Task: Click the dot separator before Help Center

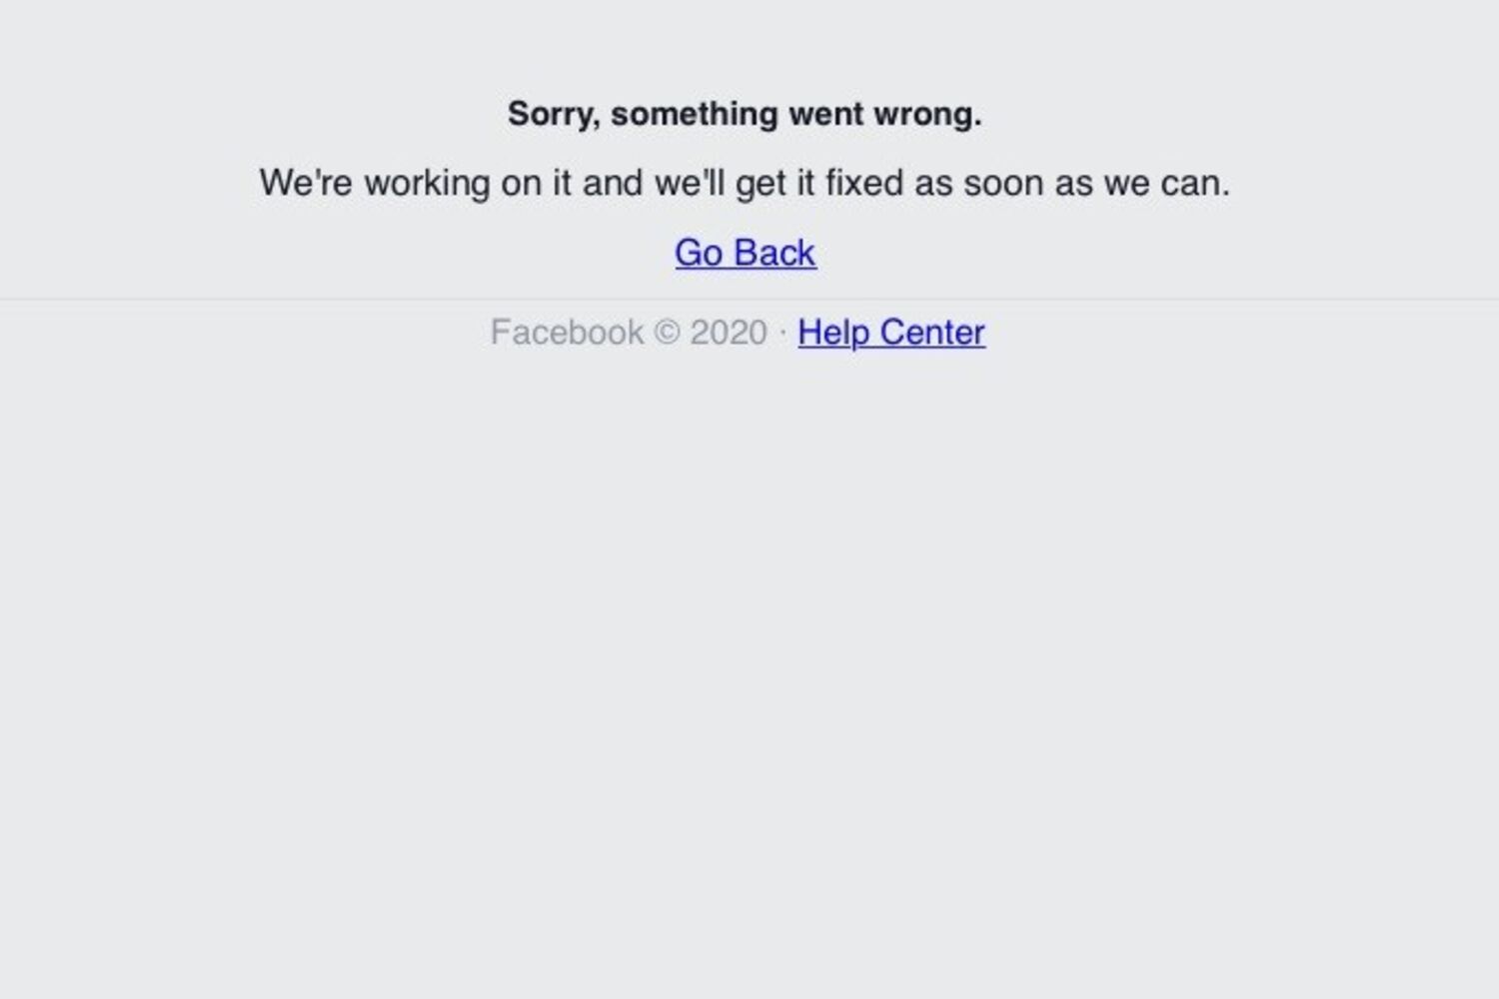Action: click(x=782, y=333)
